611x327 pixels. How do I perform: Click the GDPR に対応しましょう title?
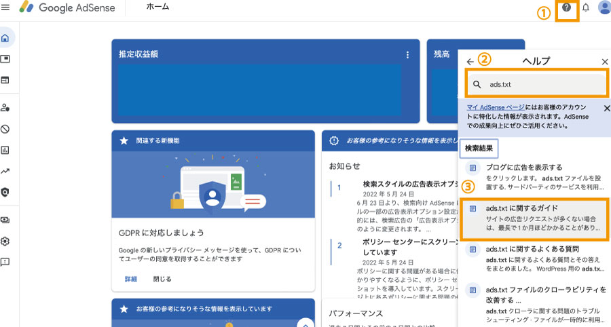pyautogui.click(x=162, y=233)
